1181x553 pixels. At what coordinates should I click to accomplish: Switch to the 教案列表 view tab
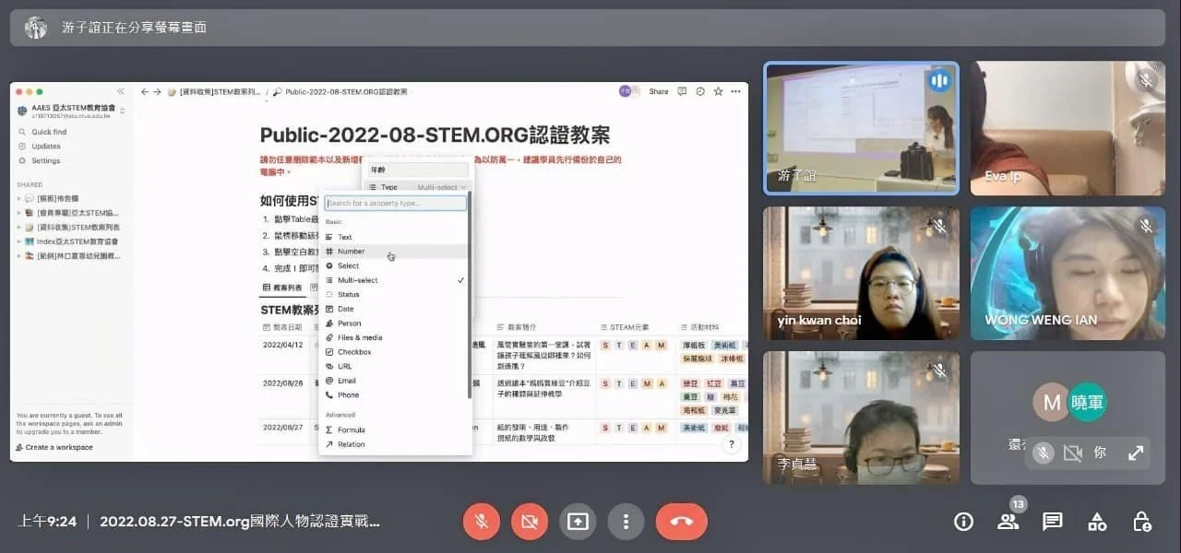(x=282, y=288)
